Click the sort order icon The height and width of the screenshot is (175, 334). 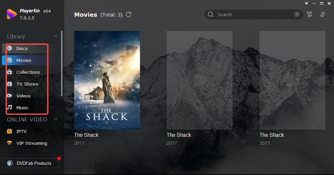(322, 14)
